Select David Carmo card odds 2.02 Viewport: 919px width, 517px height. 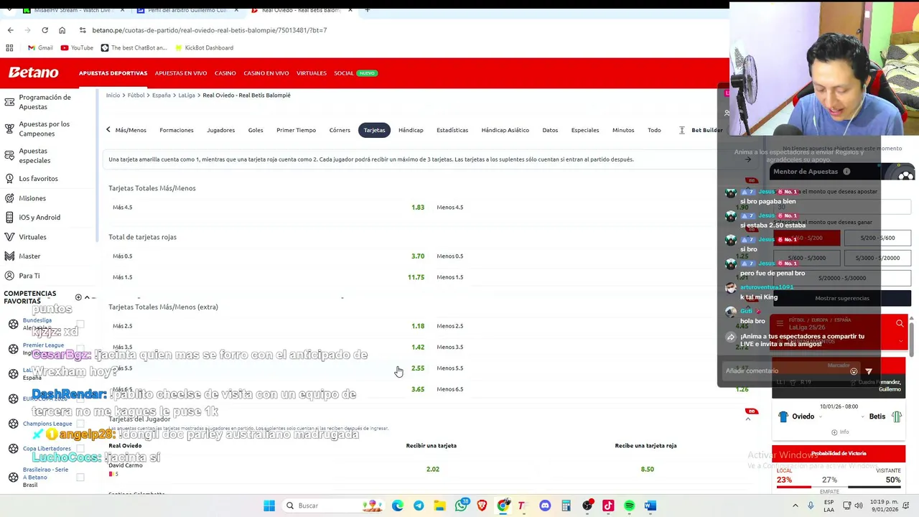[x=432, y=469]
